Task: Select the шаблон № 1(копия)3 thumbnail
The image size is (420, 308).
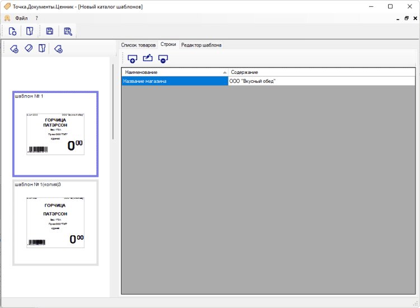Action: (55, 223)
